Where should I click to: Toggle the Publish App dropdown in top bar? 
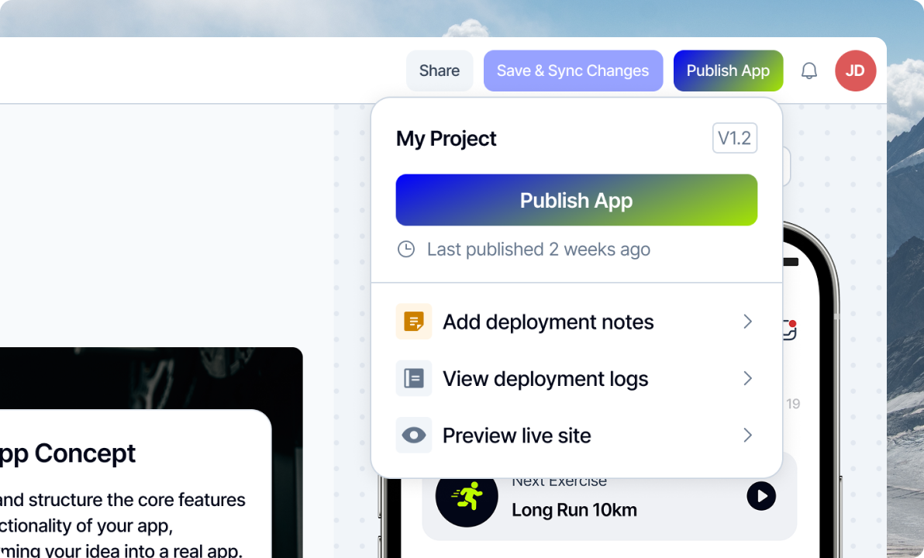click(x=728, y=71)
